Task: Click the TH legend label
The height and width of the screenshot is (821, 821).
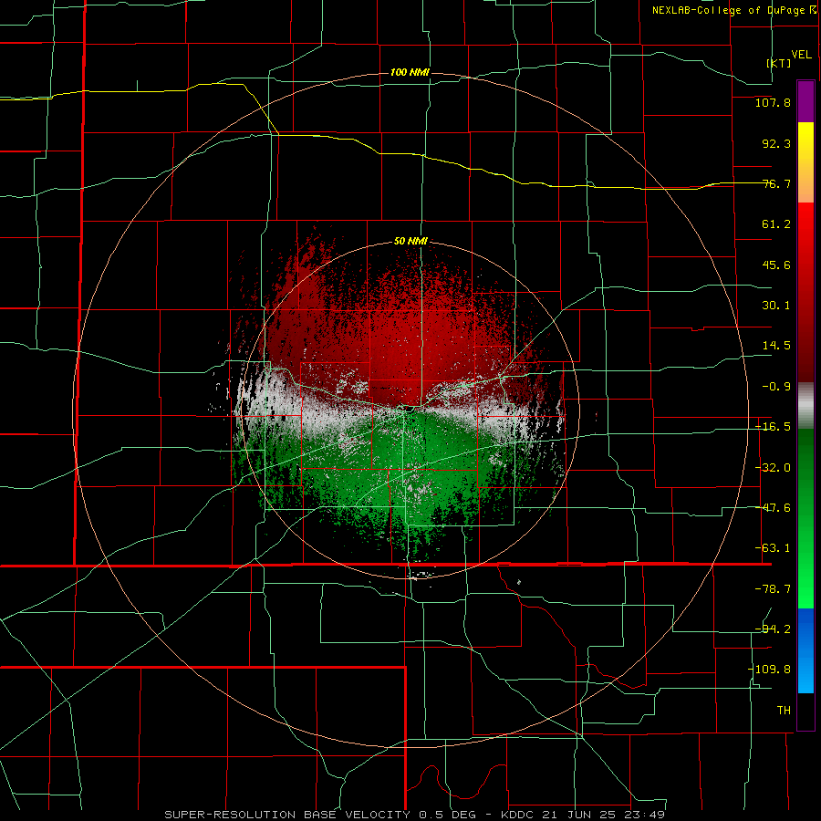Action: tap(784, 711)
